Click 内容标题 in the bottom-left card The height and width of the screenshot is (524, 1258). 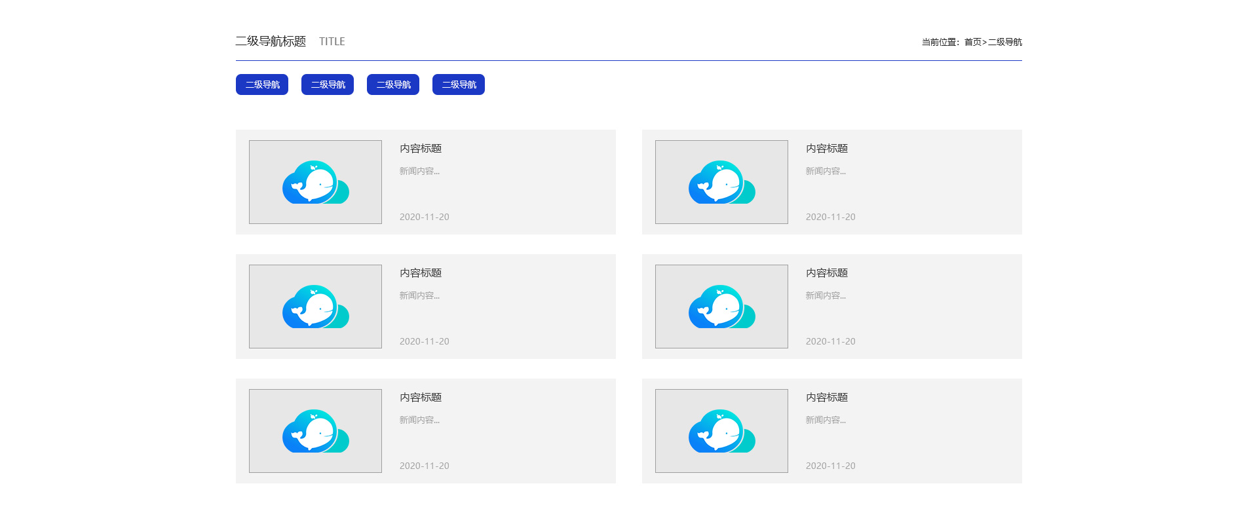coord(421,398)
